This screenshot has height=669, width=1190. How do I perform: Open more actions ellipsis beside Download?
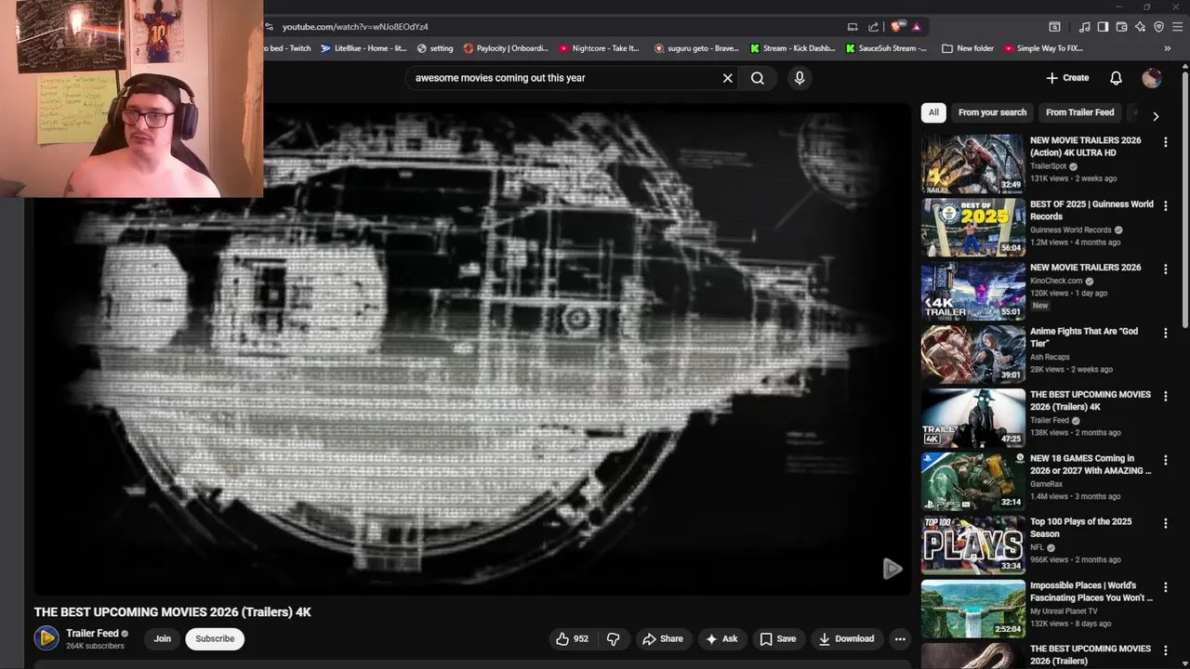click(x=900, y=638)
